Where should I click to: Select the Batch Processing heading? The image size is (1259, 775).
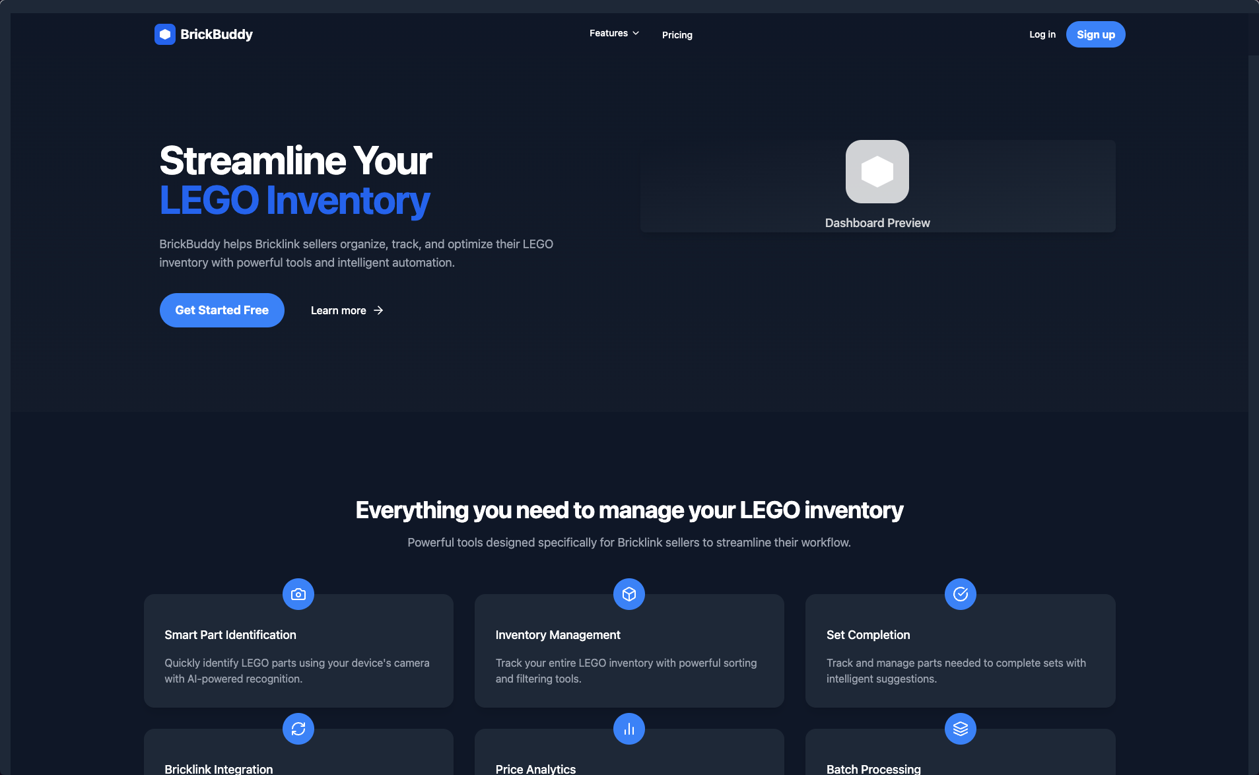[x=873, y=769]
